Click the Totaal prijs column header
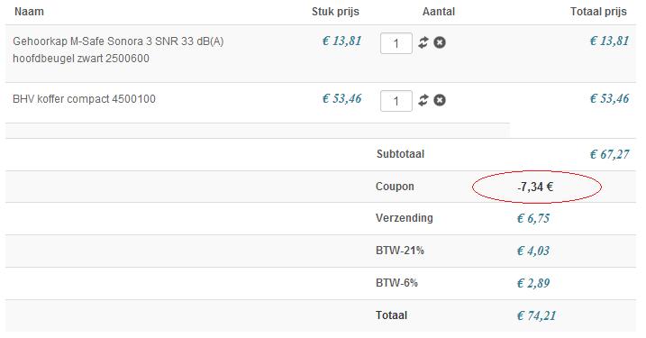 598,12
